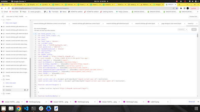The width and height of the screenshot is (200, 112).
Task: Click the Chrome back arrow
Action: click(x=2, y=8)
